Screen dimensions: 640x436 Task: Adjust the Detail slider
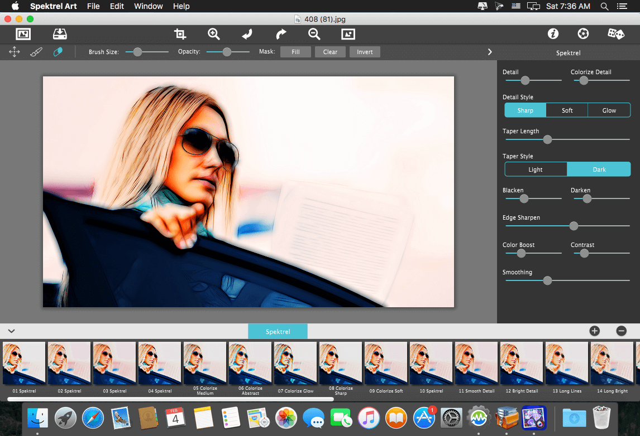(525, 80)
